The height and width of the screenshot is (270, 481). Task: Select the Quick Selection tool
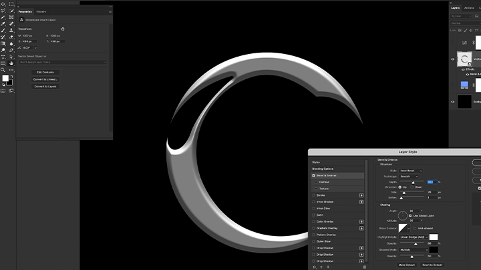(x=11, y=11)
